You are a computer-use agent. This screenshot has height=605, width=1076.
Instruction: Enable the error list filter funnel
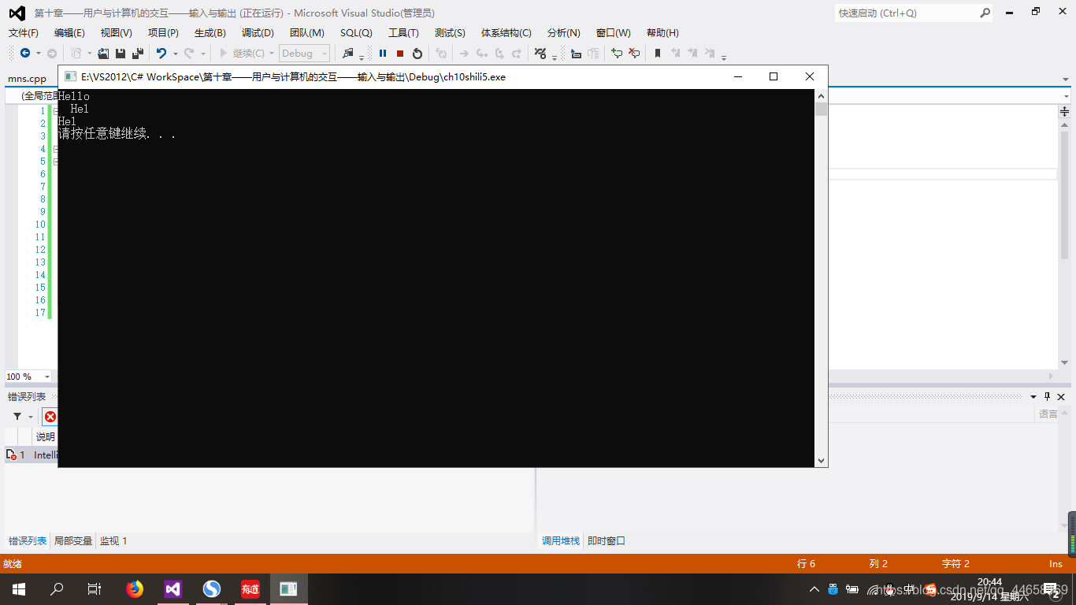point(17,417)
